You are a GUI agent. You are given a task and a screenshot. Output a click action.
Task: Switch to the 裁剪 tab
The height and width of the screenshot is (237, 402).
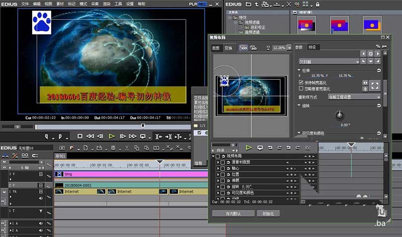tap(216, 48)
